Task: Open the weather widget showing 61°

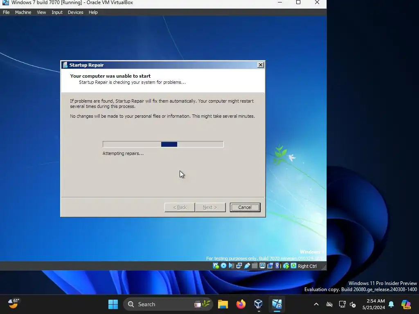Action: 14,304
